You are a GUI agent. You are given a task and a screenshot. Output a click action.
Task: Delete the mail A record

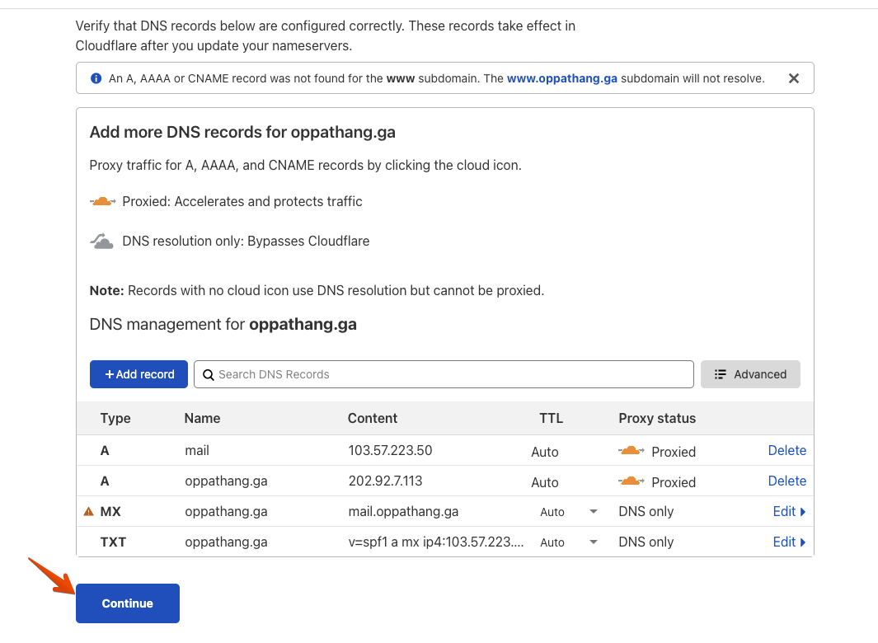tap(786, 450)
